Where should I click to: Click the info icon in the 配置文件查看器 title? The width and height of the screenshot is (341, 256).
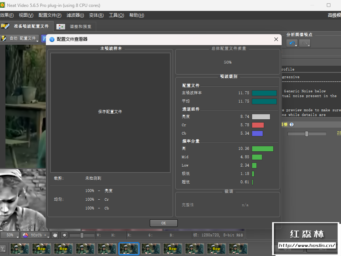[x=52, y=39]
